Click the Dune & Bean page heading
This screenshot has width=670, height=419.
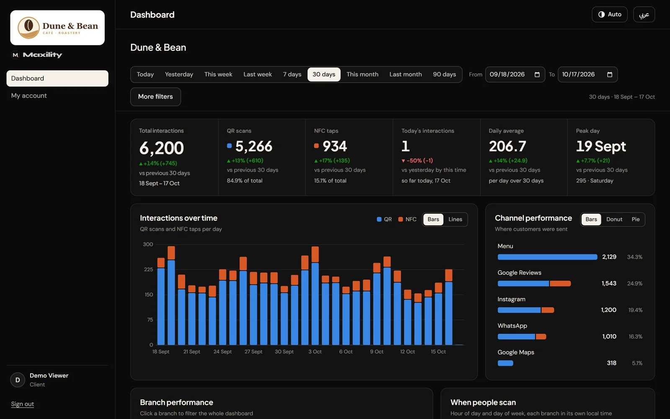coord(158,47)
